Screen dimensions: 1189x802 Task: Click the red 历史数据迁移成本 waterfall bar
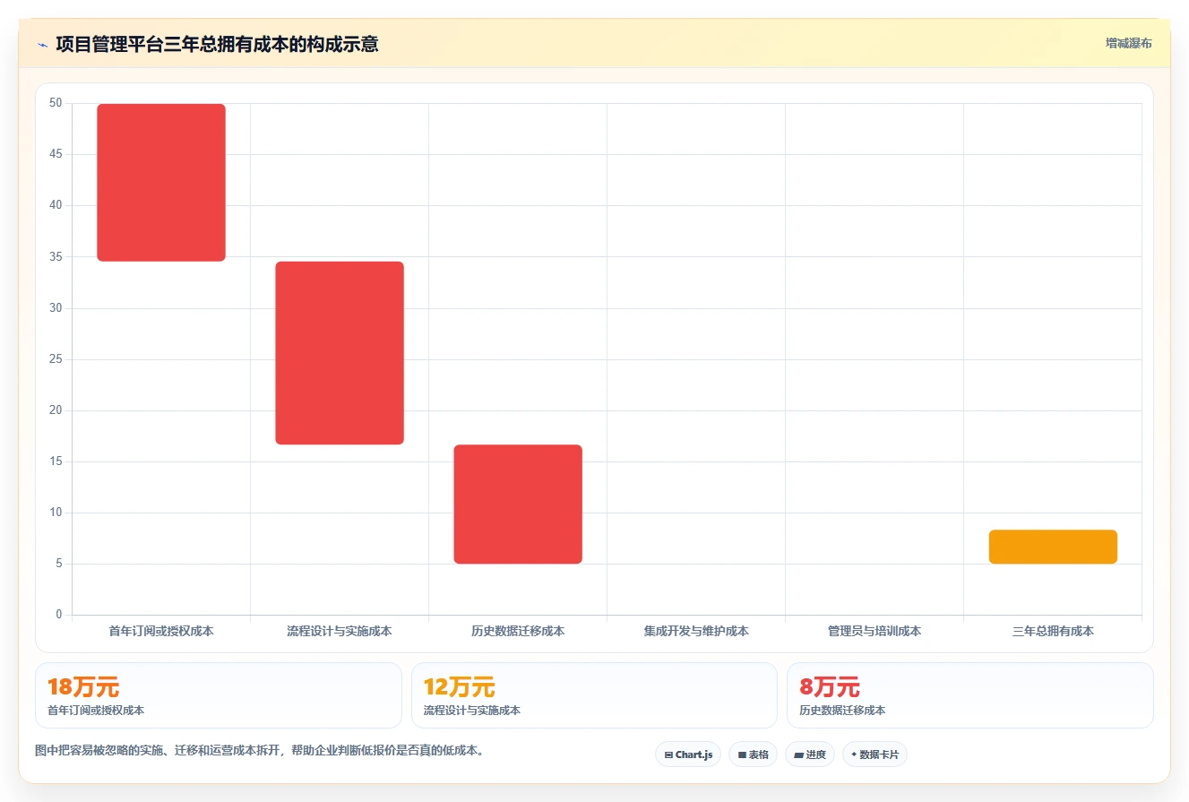[518, 504]
